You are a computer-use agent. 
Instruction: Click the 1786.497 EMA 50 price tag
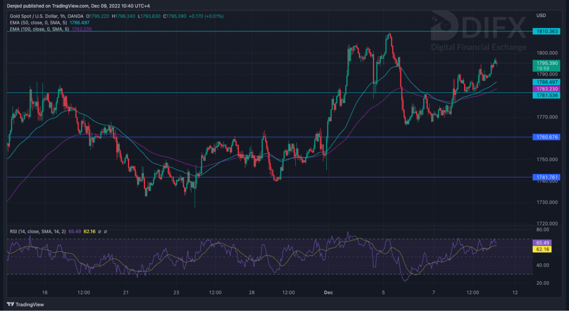click(x=547, y=82)
